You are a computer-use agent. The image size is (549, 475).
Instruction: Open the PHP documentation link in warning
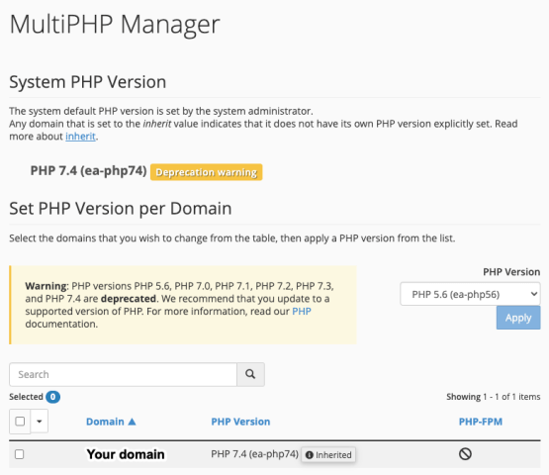point(302,311)
